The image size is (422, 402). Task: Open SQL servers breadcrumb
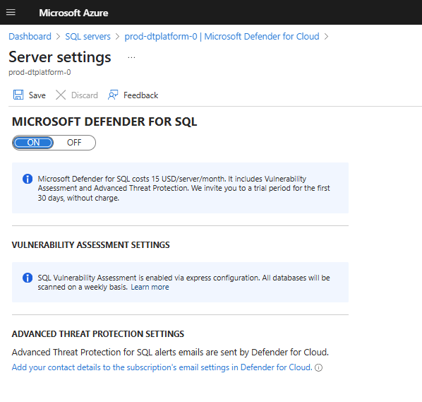coord(88,36)
